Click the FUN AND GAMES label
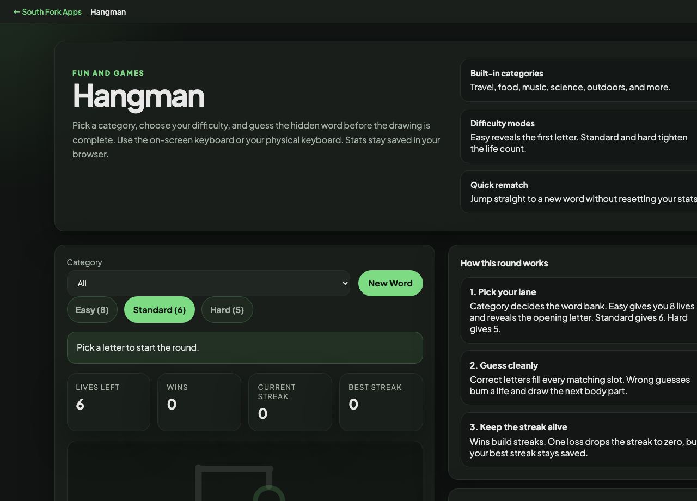This screenshot has width=697, height=501. 108,73
